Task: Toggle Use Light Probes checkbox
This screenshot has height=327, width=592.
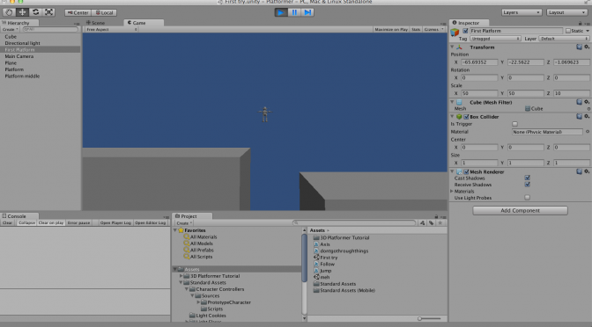Action: pos(528,198)
